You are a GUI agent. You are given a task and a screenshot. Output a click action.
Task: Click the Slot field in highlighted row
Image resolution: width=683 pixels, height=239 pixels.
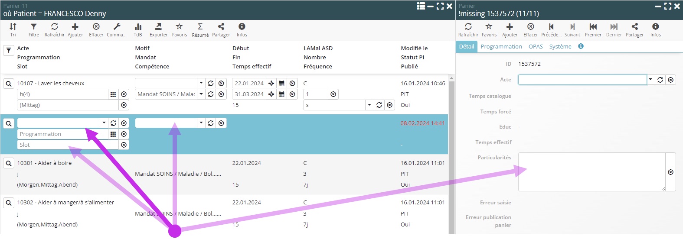[68, 145]
